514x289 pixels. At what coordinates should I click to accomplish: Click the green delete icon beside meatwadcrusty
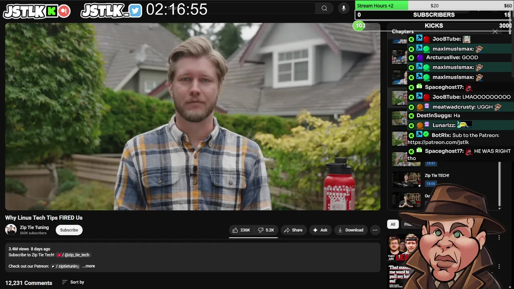pos(411,107)
